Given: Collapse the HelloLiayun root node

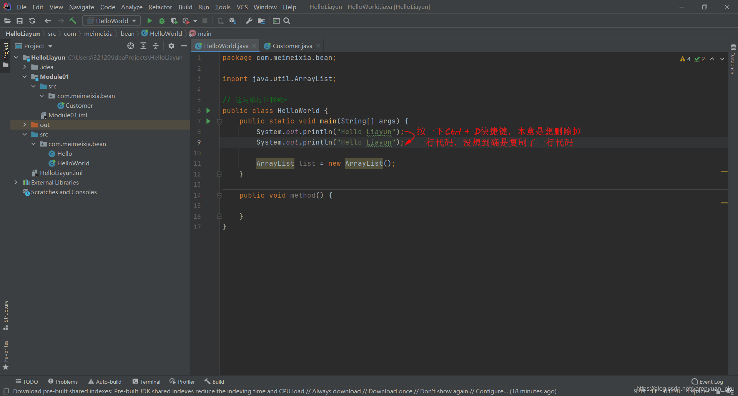Looking at the screenshot, I should pyautogui.click(x=16, y=57).
